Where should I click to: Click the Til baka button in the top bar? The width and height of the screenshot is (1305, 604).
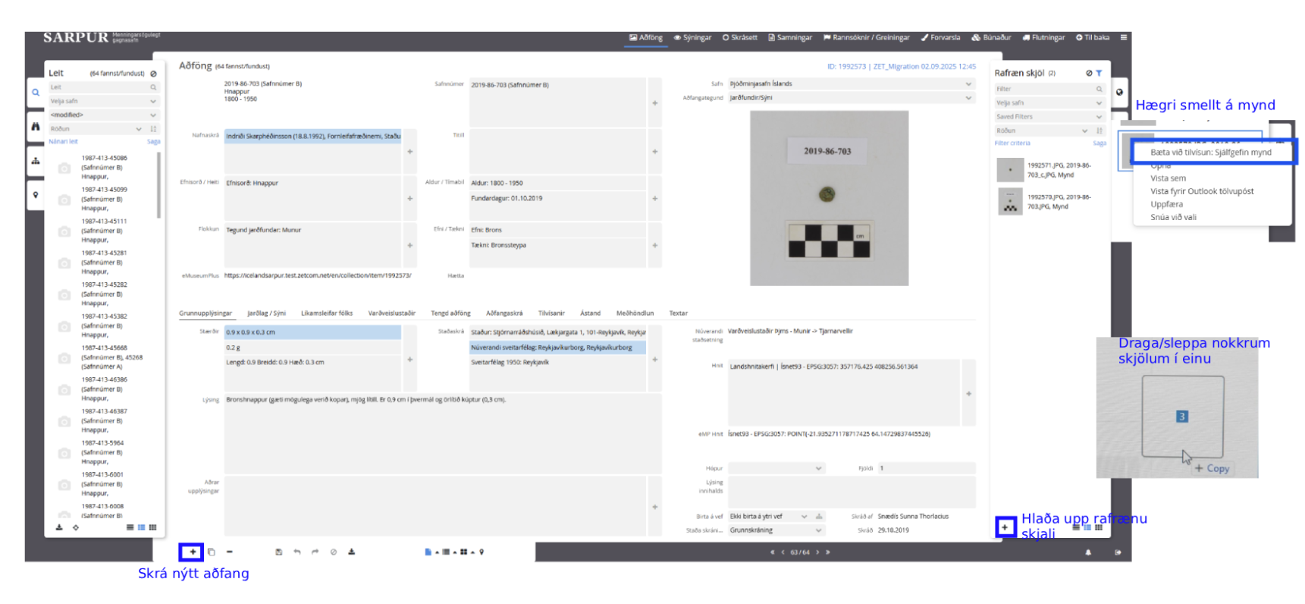point(1093,37)
